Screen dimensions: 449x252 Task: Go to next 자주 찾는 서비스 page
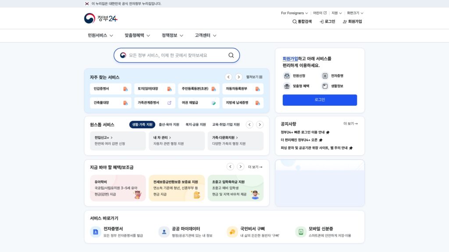click(x=239, y=77)
